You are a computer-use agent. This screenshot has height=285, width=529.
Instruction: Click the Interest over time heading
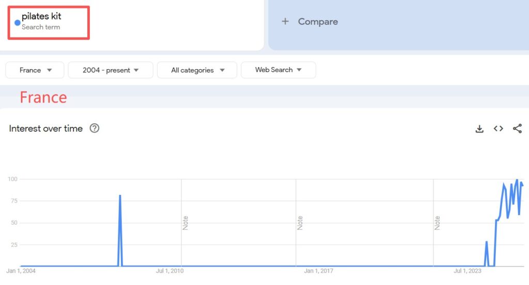click(x=46, y=129)
